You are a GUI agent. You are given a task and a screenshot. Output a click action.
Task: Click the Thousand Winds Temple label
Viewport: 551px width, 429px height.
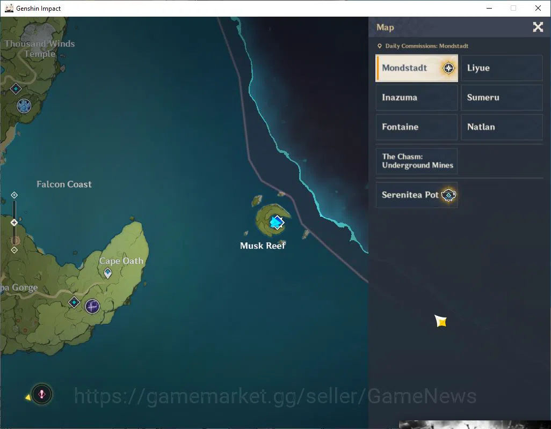pos(40,49)
